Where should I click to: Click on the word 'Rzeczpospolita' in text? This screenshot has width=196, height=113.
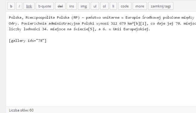[x=40, y=17]
